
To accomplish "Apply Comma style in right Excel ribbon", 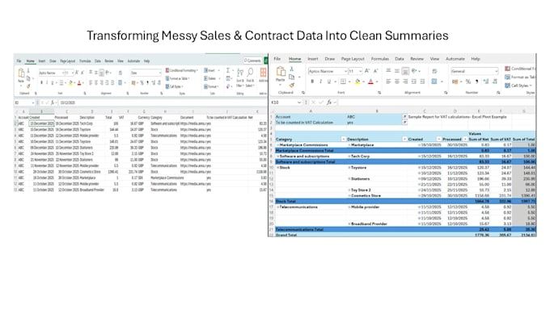I will tap(476, 81).
